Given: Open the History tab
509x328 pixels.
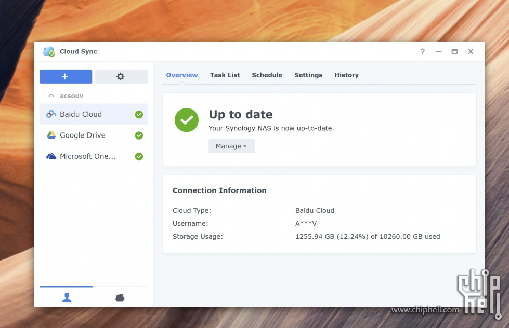Looking at the screenshot, I should (347, 75).
